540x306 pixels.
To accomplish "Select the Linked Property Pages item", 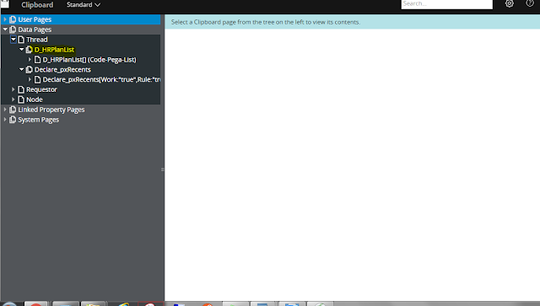I will (51, 110).
